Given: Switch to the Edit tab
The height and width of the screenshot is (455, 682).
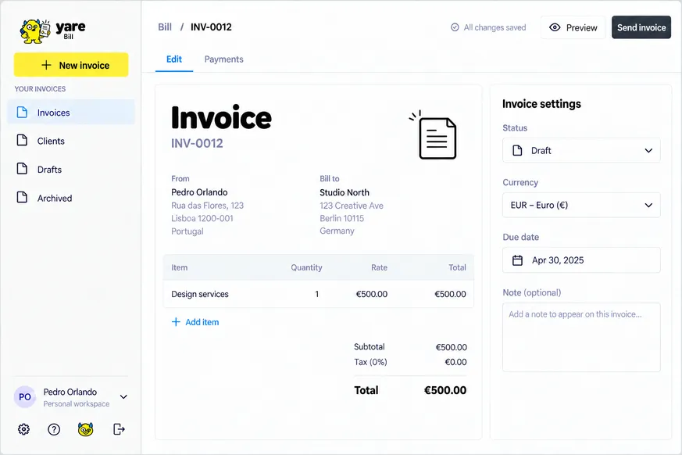Looking at the screenshot, I should click(174, 59).
